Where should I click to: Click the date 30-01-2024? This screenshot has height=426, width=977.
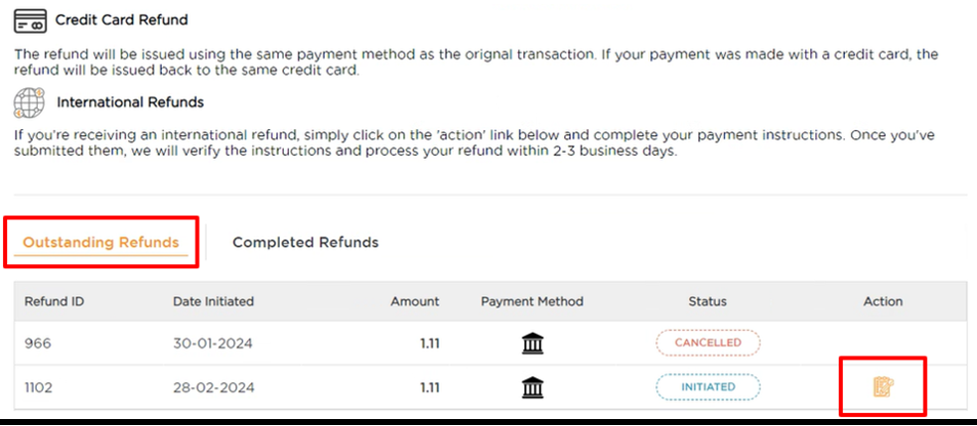pos(212,344)
